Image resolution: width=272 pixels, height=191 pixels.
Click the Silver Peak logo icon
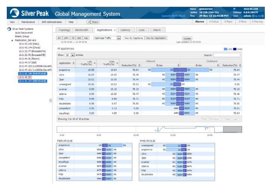point(14,13)
